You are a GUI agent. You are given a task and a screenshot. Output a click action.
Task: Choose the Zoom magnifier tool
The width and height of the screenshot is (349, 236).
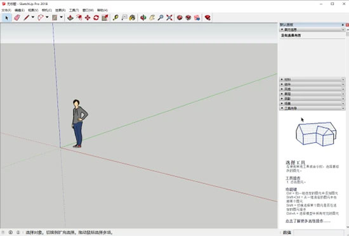click(x=161, y=18)
